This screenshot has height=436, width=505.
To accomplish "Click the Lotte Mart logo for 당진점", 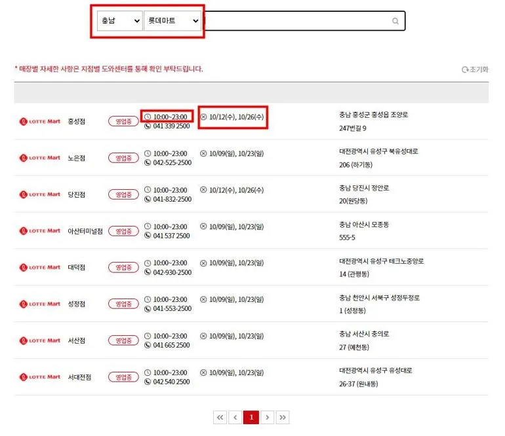I will (x=40, y=194).
